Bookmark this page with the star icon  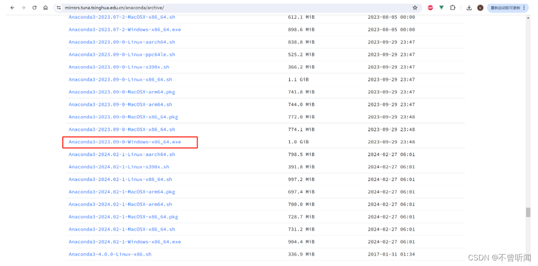click(x=415, y=7)
